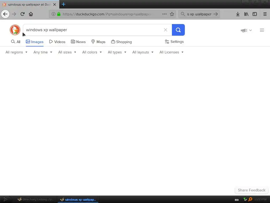Click the keyboard tray icon
The image size is (270, 203).
pos(237,200)
